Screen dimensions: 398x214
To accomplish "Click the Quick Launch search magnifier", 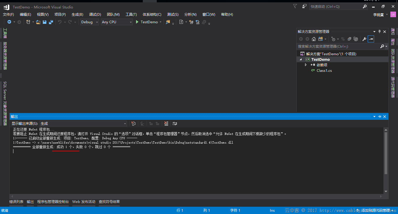I will pos(365,6).
